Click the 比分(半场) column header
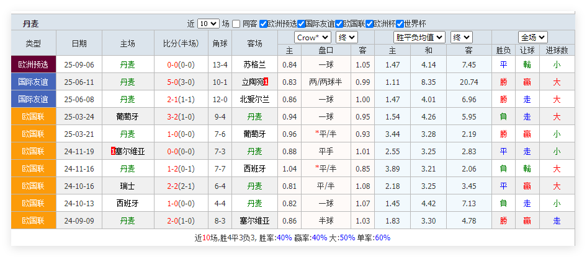 pyautogui.click(x=181, y=43)
